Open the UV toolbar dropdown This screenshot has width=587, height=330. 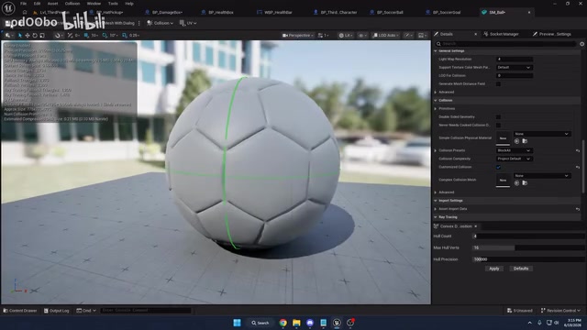(188, 23)
